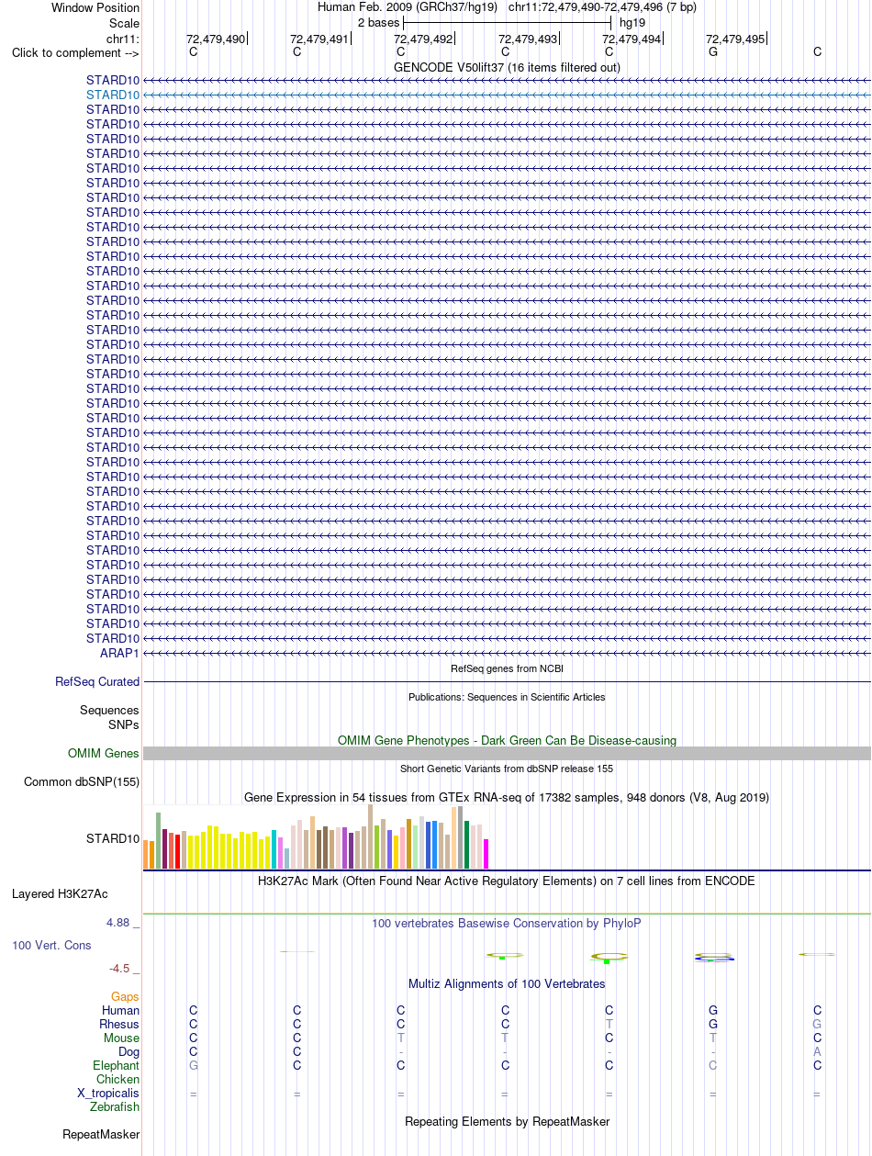Click the genome header 'Human Feb. 2009 (GRCh37/hg19)'

point(408,7)
